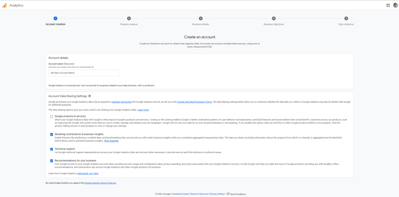Image resolution: width=399 pixels, height=197 pixels.
Task: Select step 2 Property creation circle
Action: point(129,18)
